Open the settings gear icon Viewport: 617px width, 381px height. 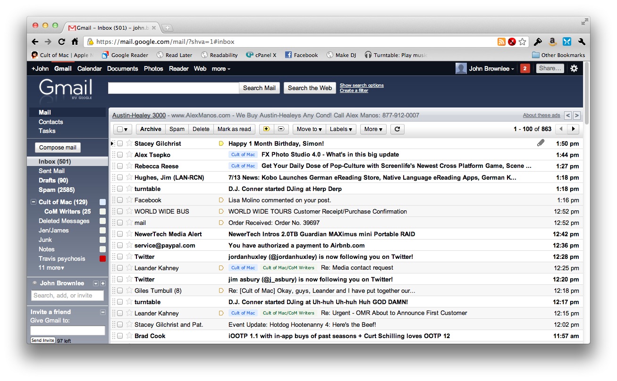click(574, 68)
